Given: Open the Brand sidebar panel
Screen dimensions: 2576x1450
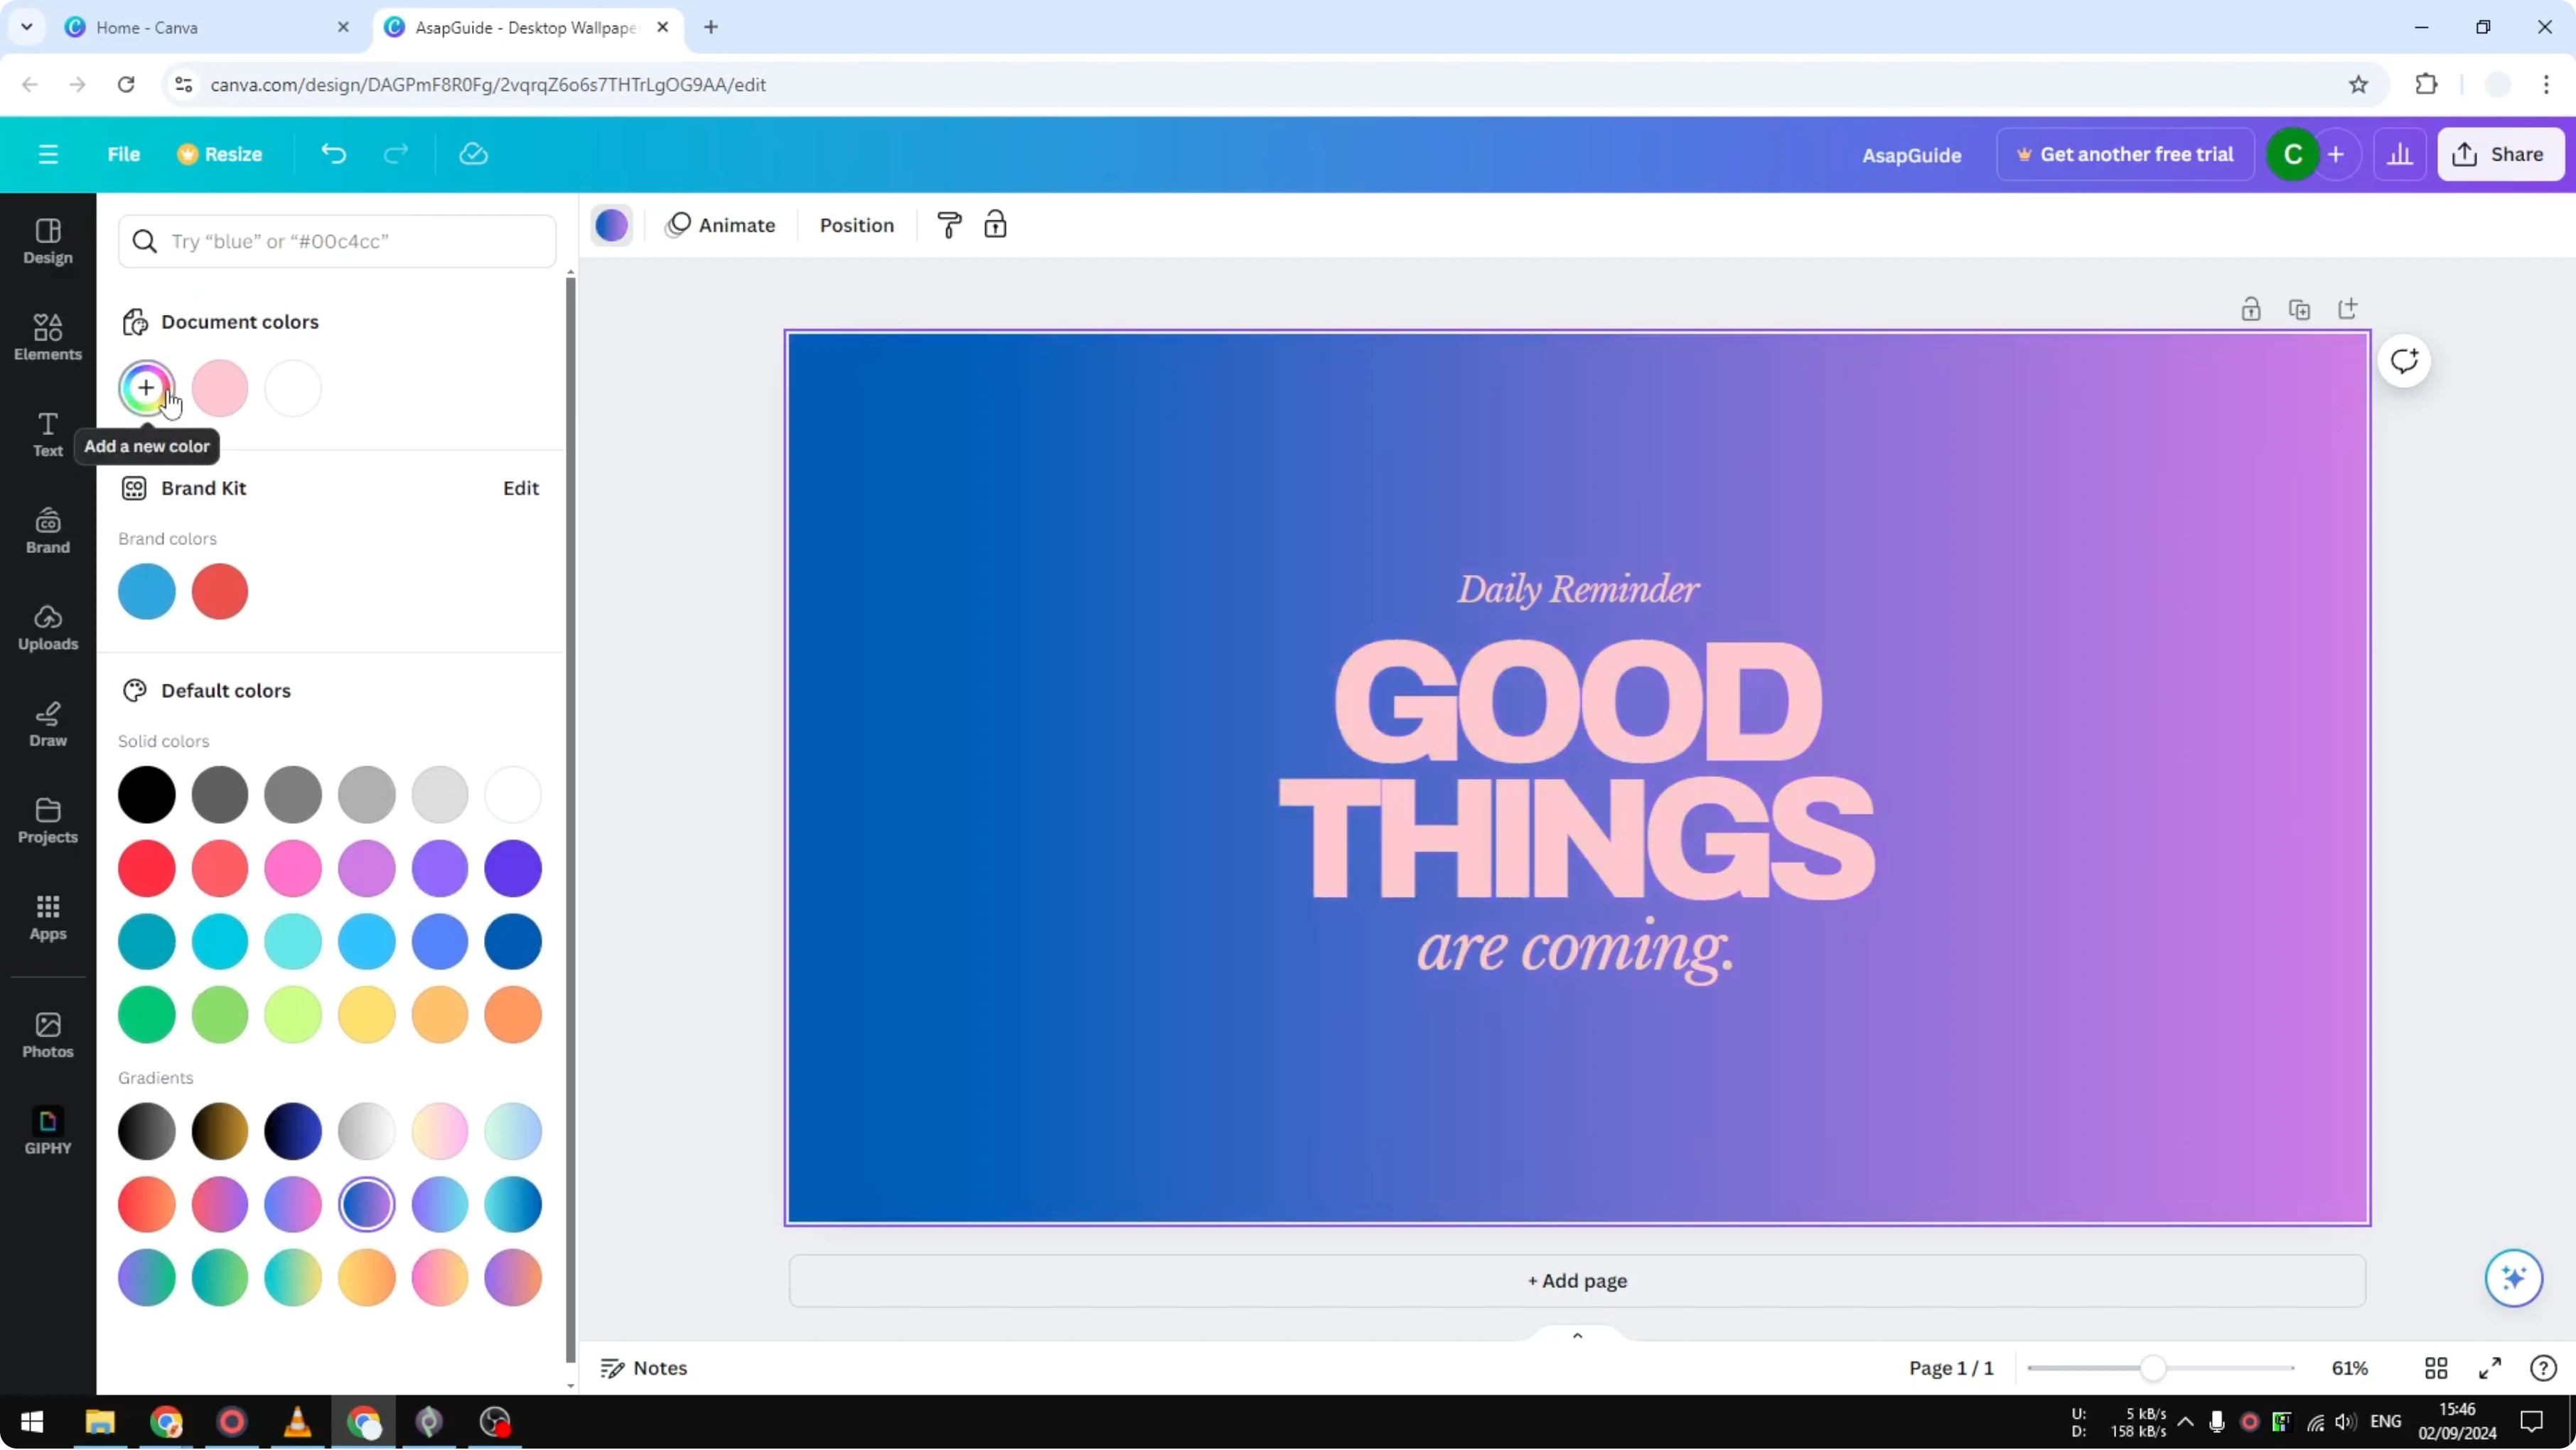Looking at the screenshot, I should [48, 531].
